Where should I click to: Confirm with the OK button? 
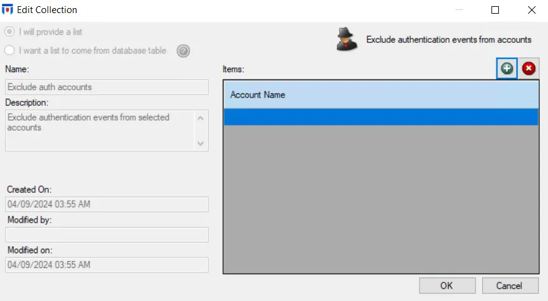click(447, 285)
